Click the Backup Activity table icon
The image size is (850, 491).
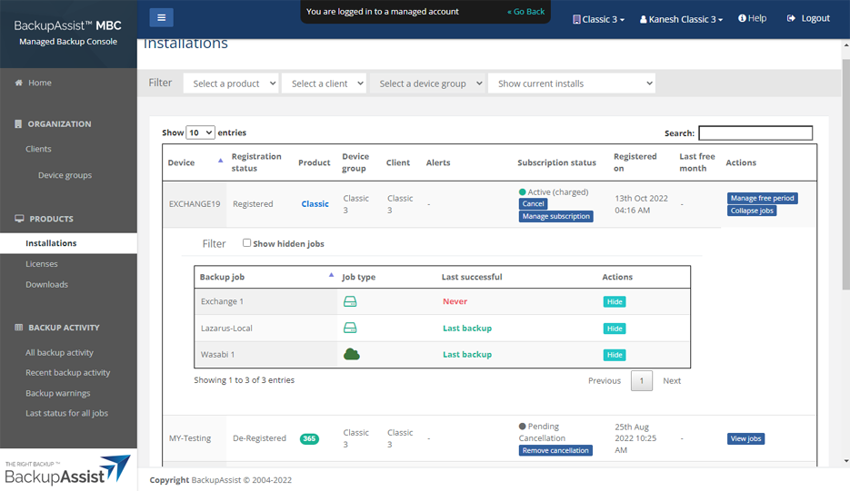[x=19, y=328]
